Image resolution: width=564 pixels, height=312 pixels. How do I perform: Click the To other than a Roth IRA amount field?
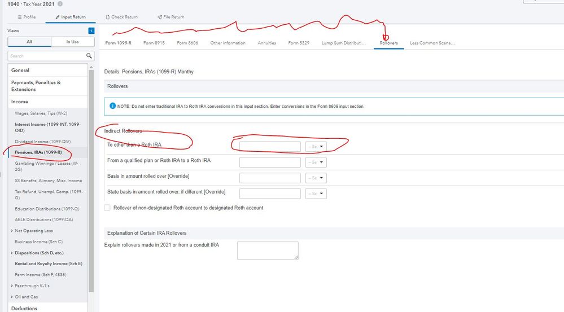coord(270,147)
